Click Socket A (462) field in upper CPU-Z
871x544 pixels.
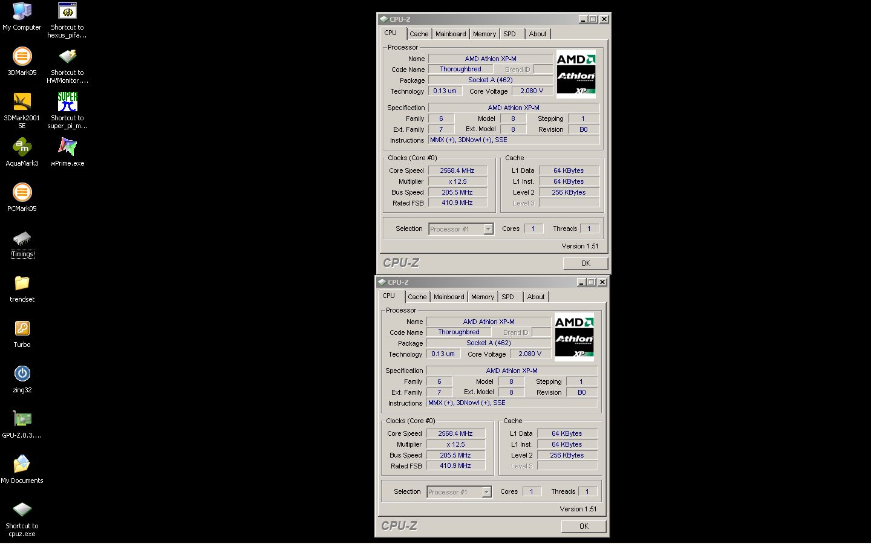click(x=491, y=80)
